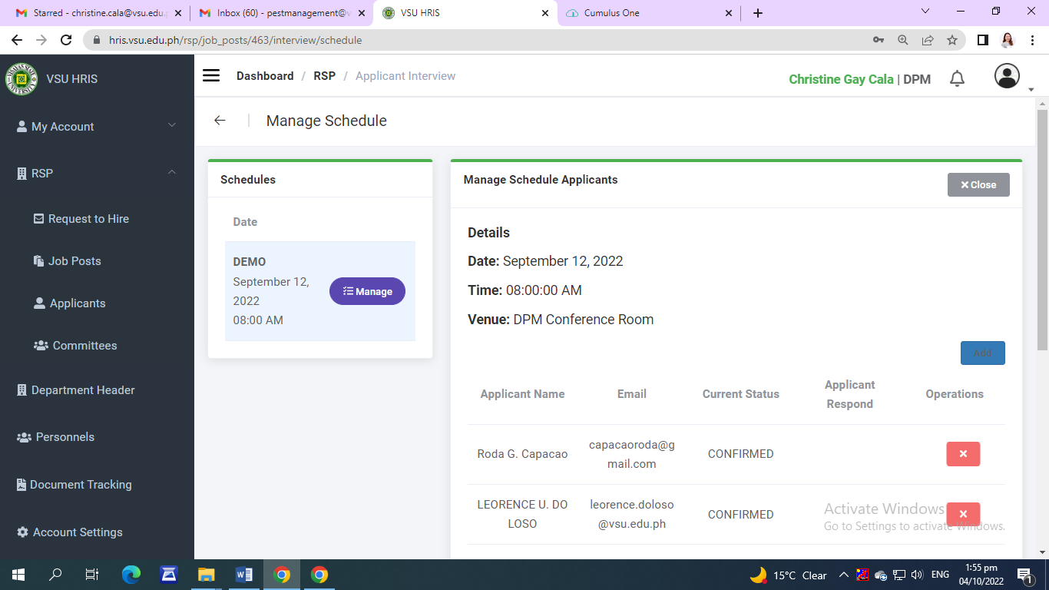The image size is (1049, 590).
Task: Switch to the Cumulus One tab
Action: tap(611, 13)
